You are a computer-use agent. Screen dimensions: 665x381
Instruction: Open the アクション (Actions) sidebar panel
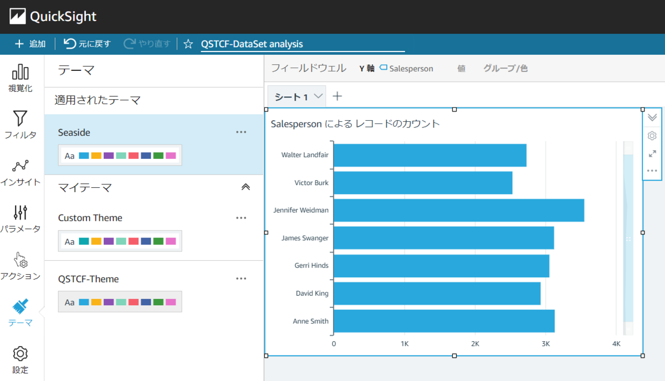pos(21,266)
